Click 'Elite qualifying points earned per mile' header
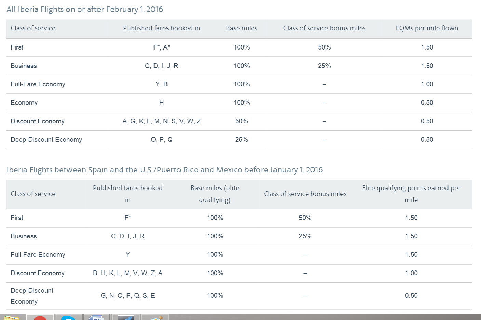This screenshot has width=481, height=320. 411,194
